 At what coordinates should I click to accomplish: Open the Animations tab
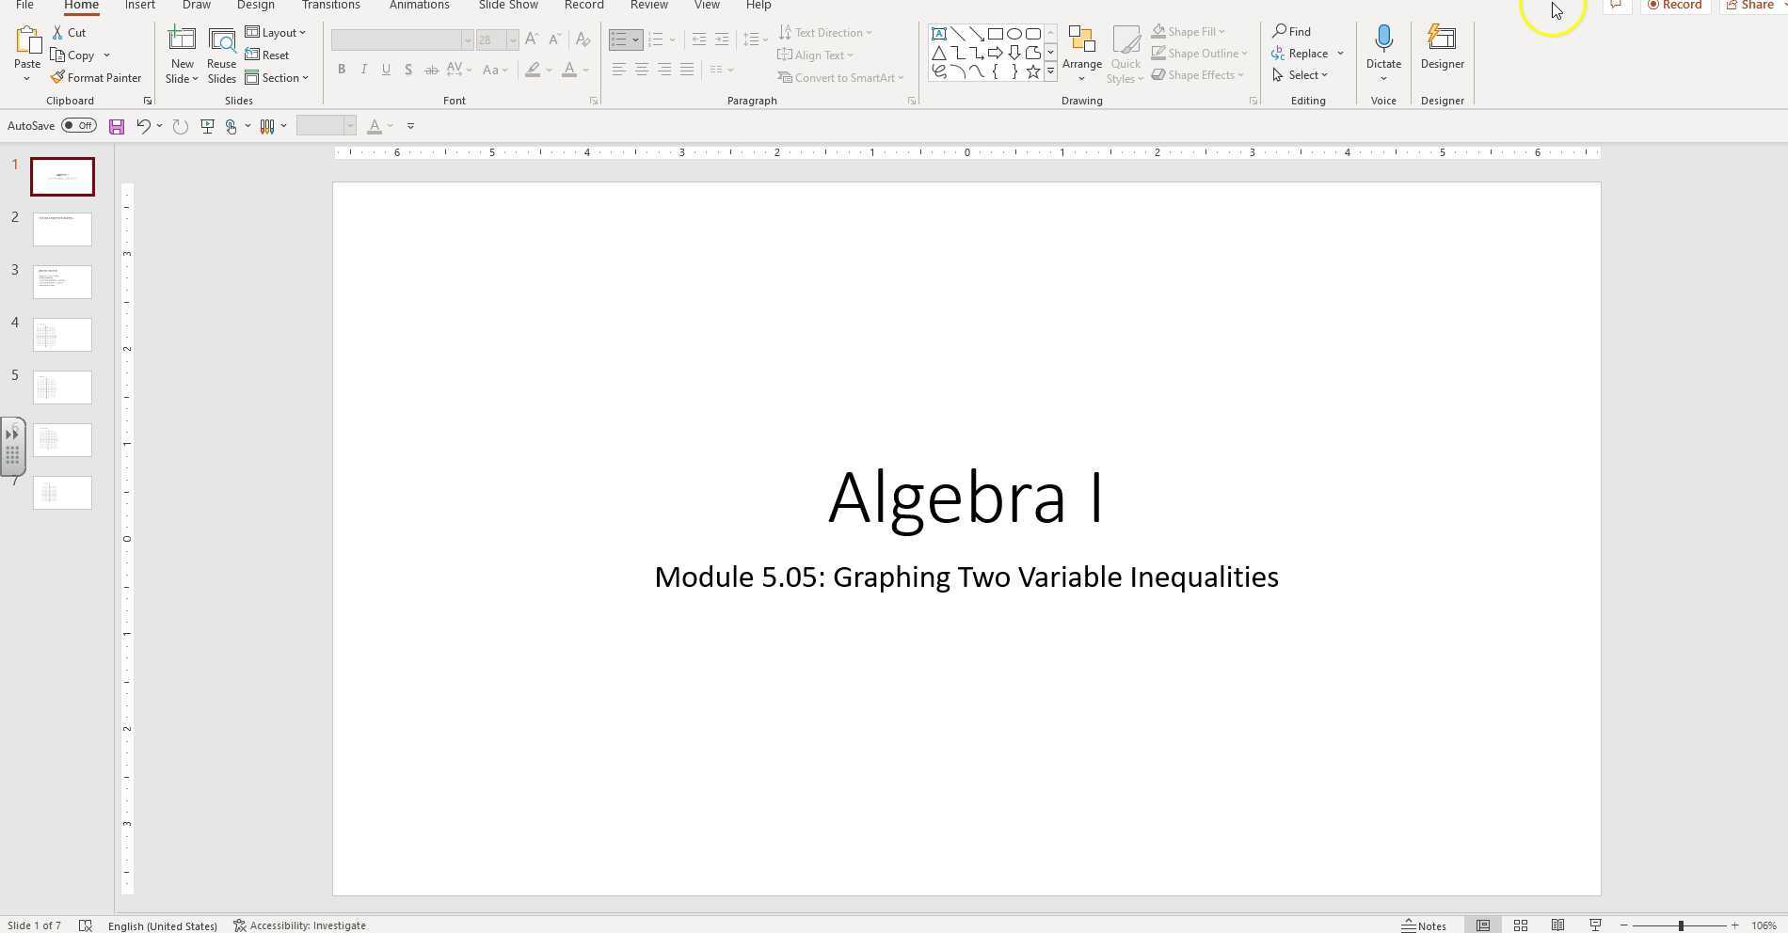[x=419, y=6]
